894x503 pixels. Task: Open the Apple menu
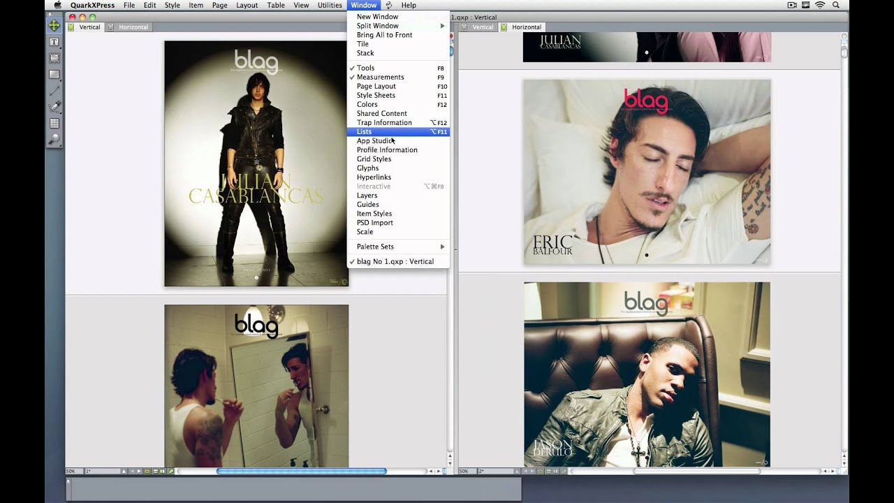click(x=57, y=5)
